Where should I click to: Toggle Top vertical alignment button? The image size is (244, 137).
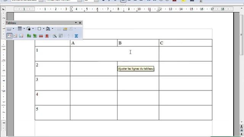(x=9, y=36)
